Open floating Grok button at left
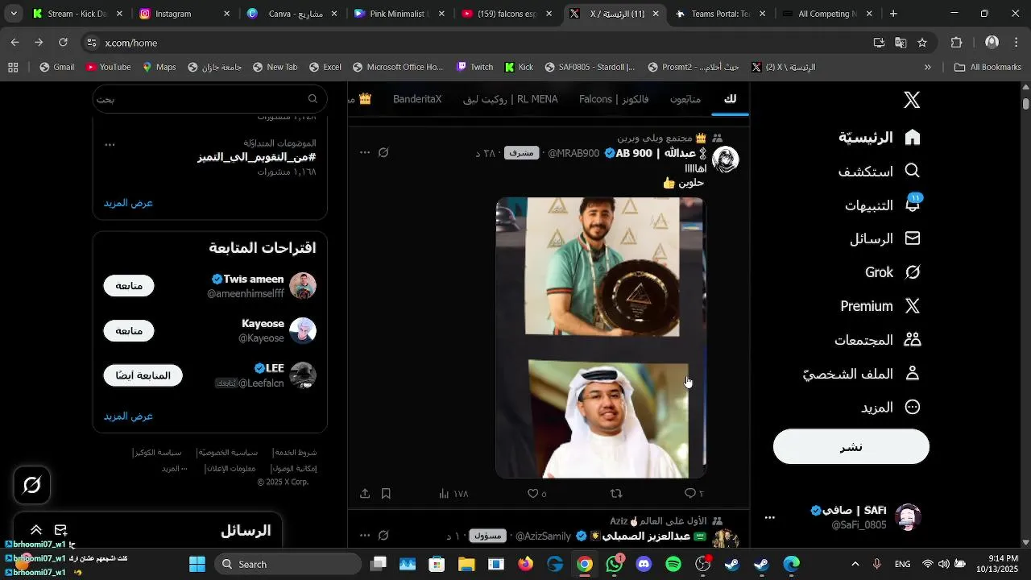The height and width of the screenshot is (580, 1031). (x=32, y=485)
